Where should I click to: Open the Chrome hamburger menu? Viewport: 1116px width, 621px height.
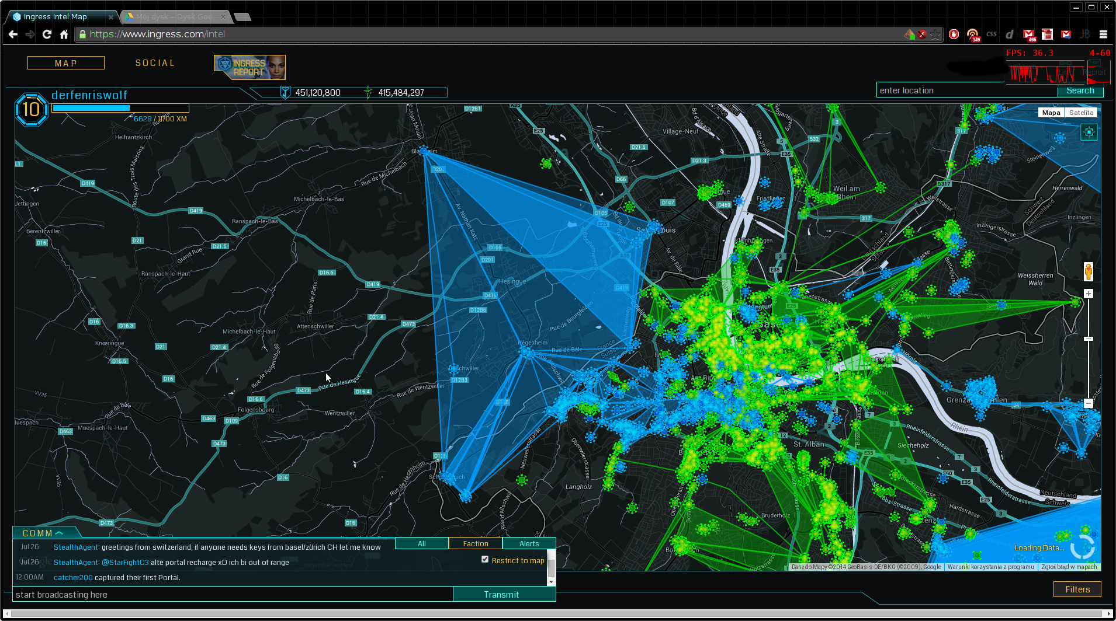(1103, 34)
